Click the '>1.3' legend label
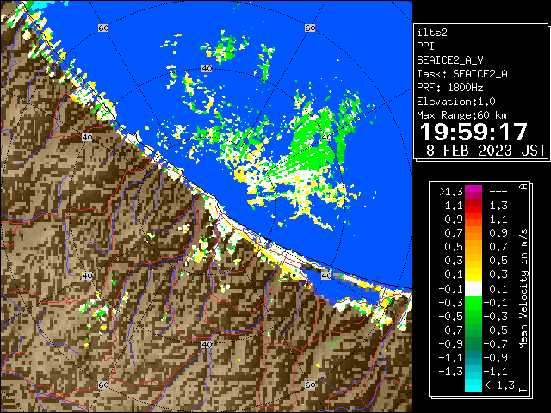 [x=451, y=192]
